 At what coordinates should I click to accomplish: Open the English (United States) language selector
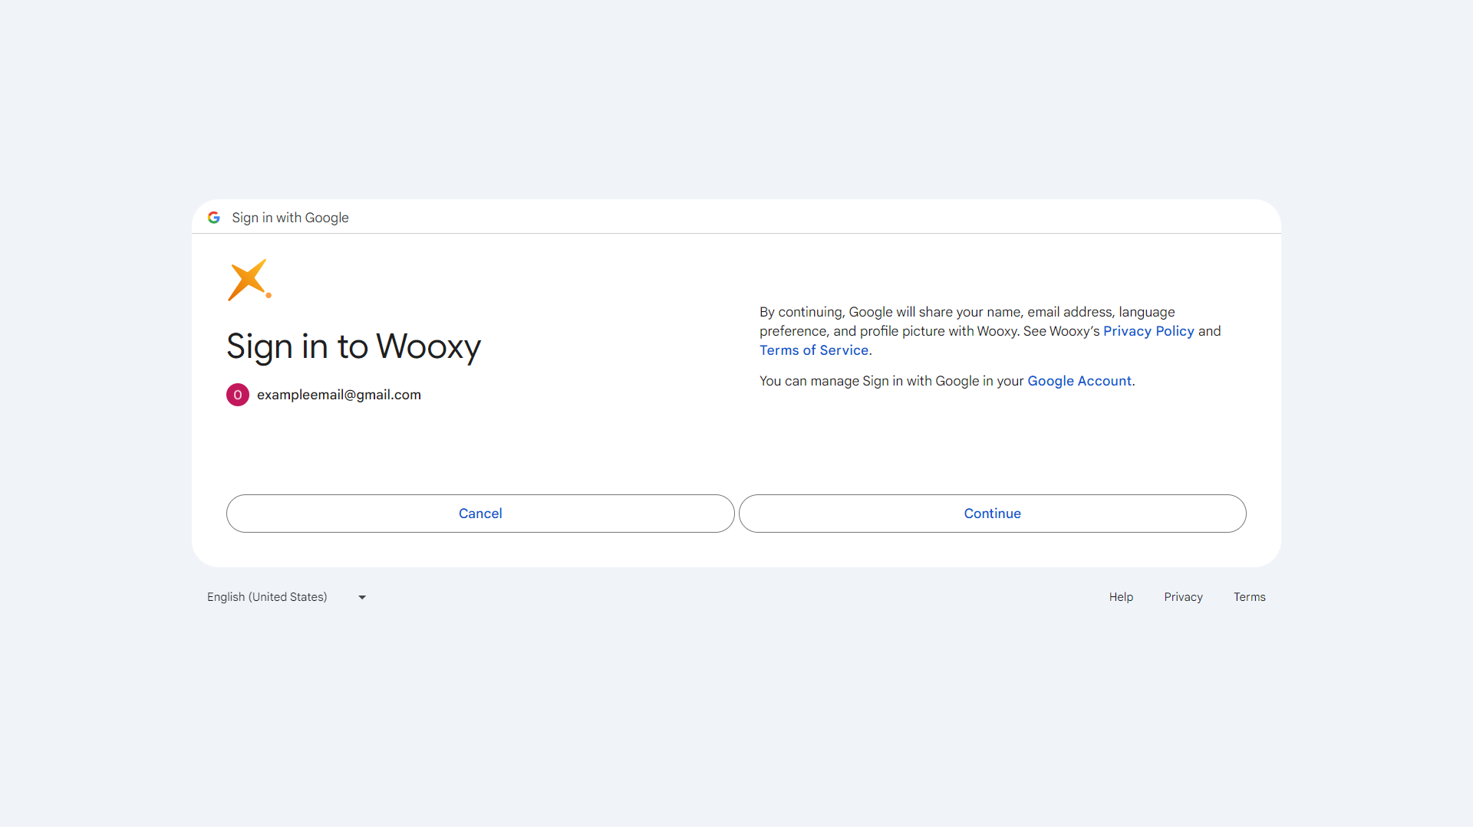(267, 597)
